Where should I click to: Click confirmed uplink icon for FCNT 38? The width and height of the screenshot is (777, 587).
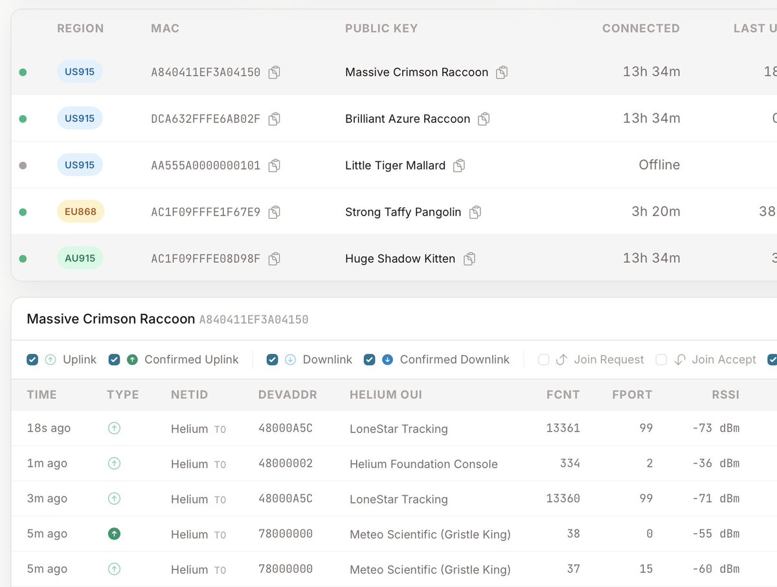(x=114, y=534)
